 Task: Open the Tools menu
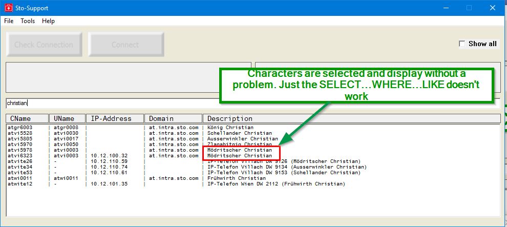tap(28, 21)
